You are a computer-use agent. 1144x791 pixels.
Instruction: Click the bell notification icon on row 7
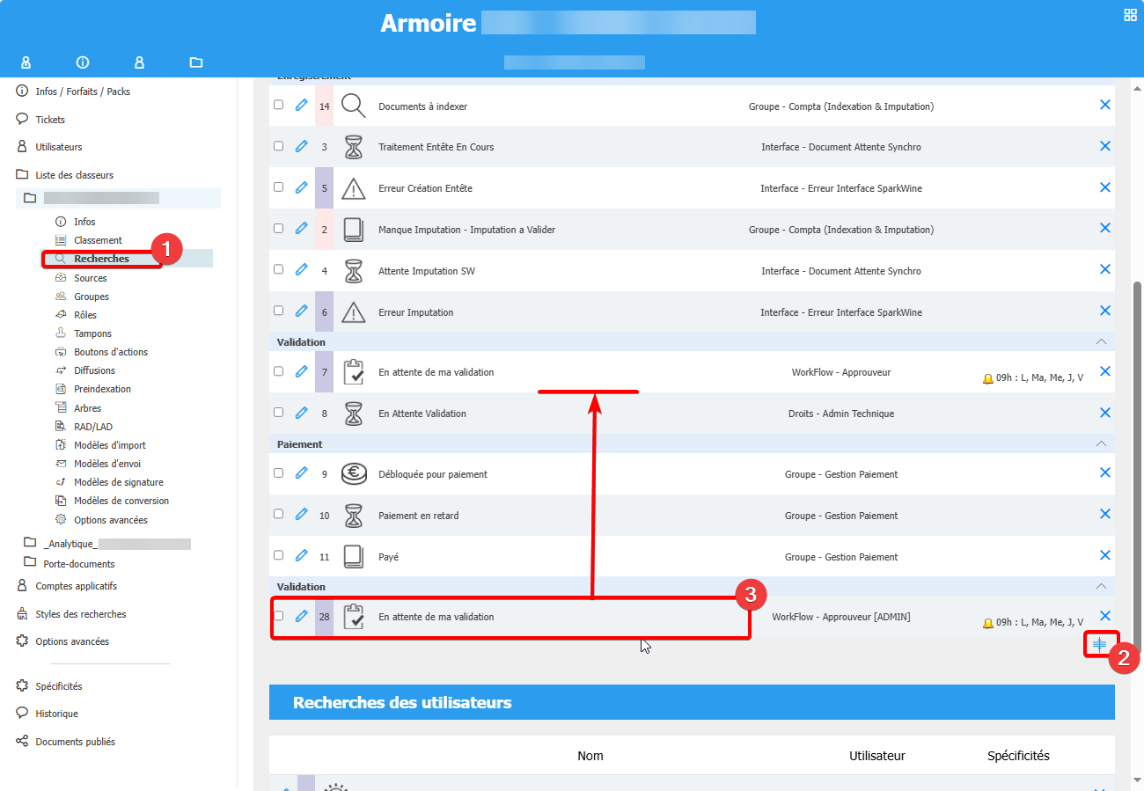coord(987,378)
